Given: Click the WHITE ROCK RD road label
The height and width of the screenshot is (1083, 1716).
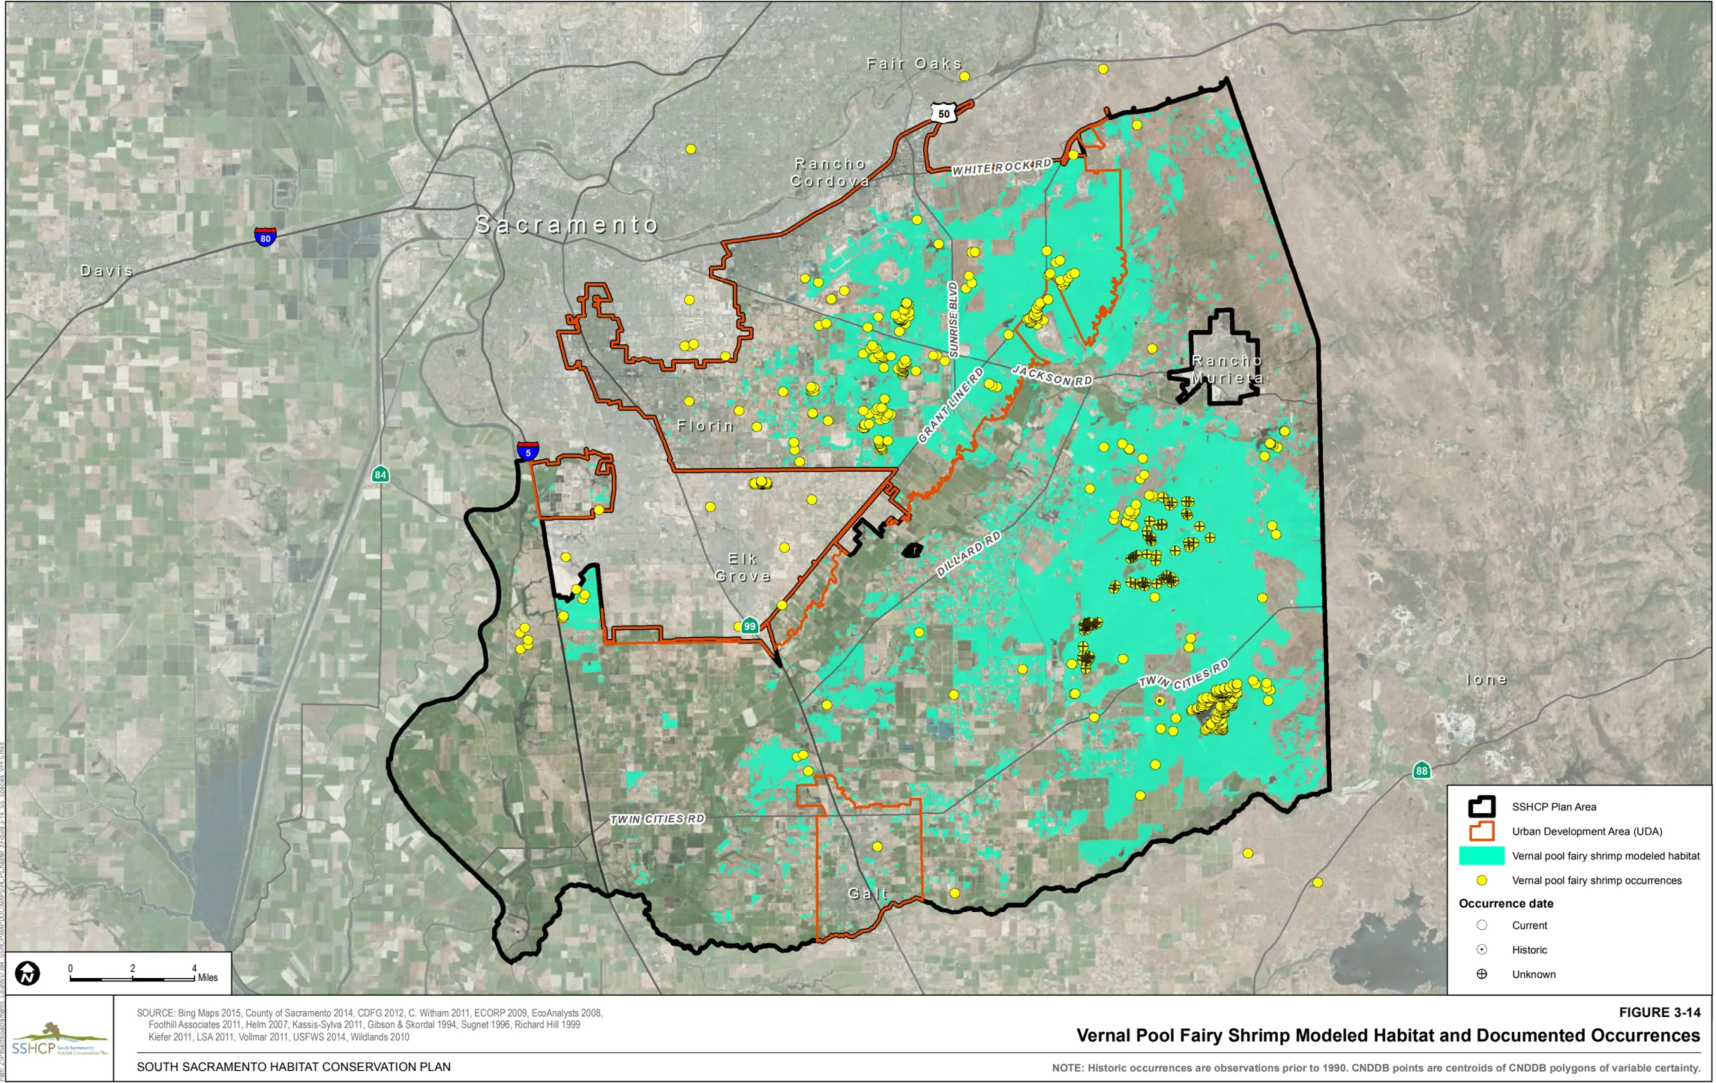Looking at the screenshot, I should tap(1002, 166).
